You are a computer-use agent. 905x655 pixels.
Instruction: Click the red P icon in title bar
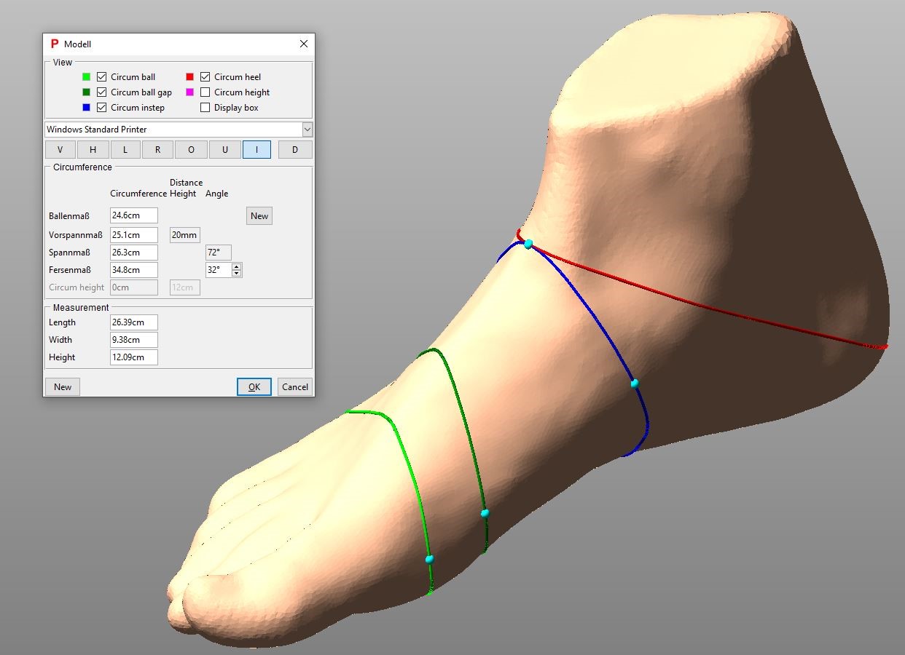(x=55, y=44)
